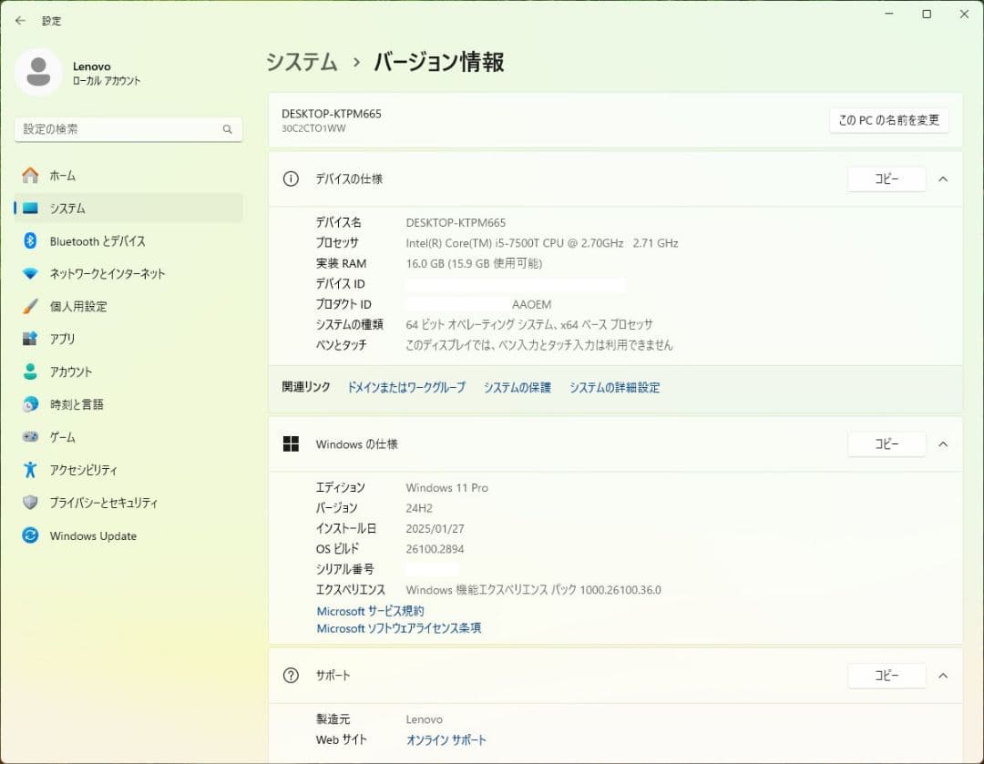Click inside the 設定の検索 search box
The height and width of the screenshot is (764, 984).
coord(128,129)
